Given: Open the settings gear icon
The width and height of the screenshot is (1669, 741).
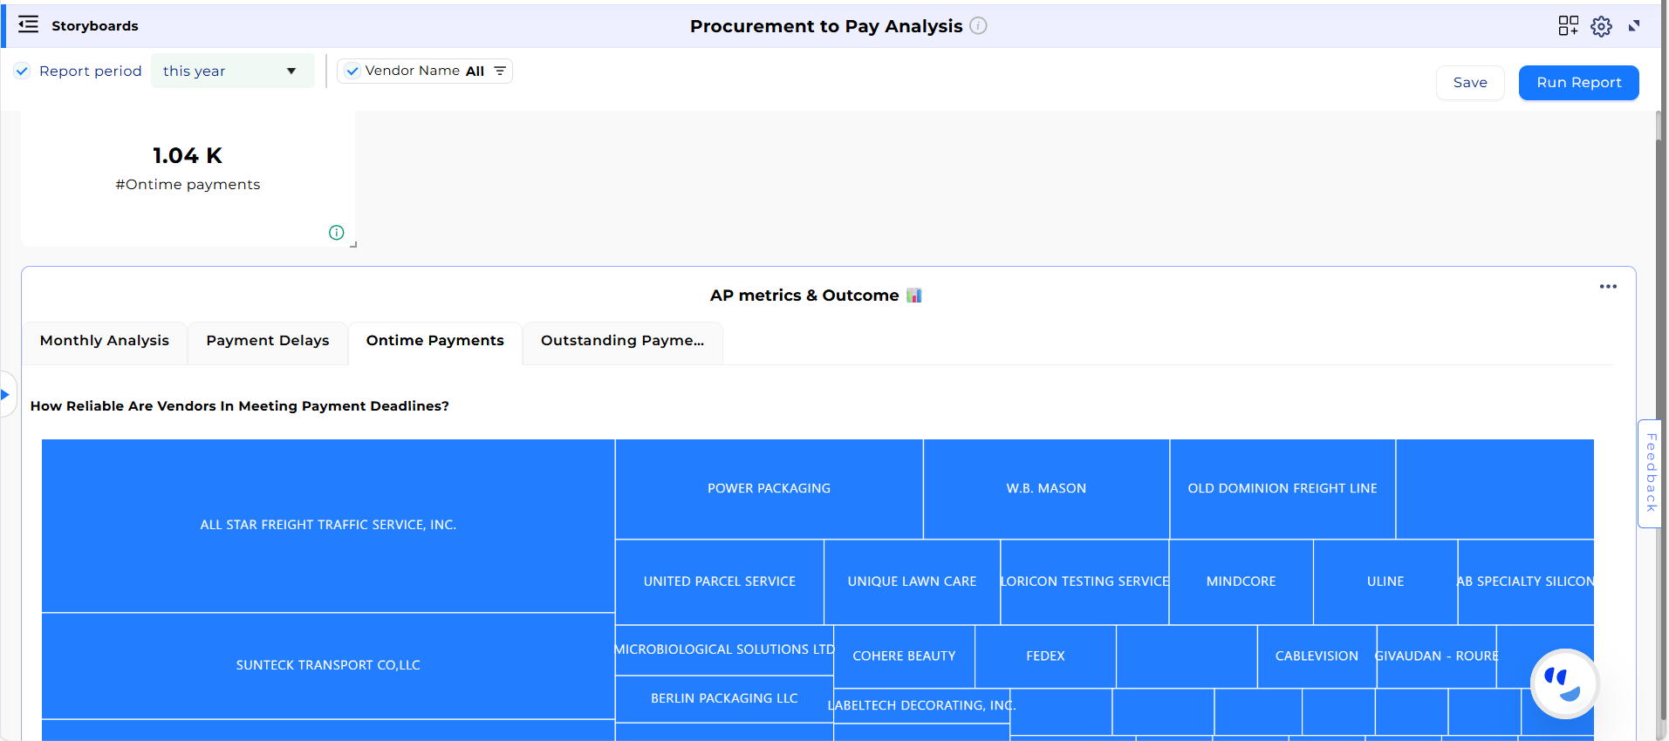Looking at the screenshot, I should pyautogui.click(x=1601, y=26).
